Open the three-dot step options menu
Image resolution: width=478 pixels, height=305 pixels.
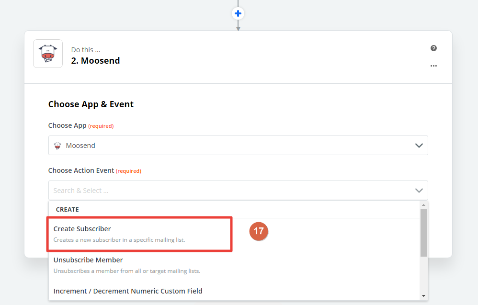coord(433,66)
